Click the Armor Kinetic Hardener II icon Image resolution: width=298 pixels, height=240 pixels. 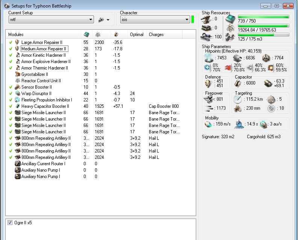(x=18, y=55)
